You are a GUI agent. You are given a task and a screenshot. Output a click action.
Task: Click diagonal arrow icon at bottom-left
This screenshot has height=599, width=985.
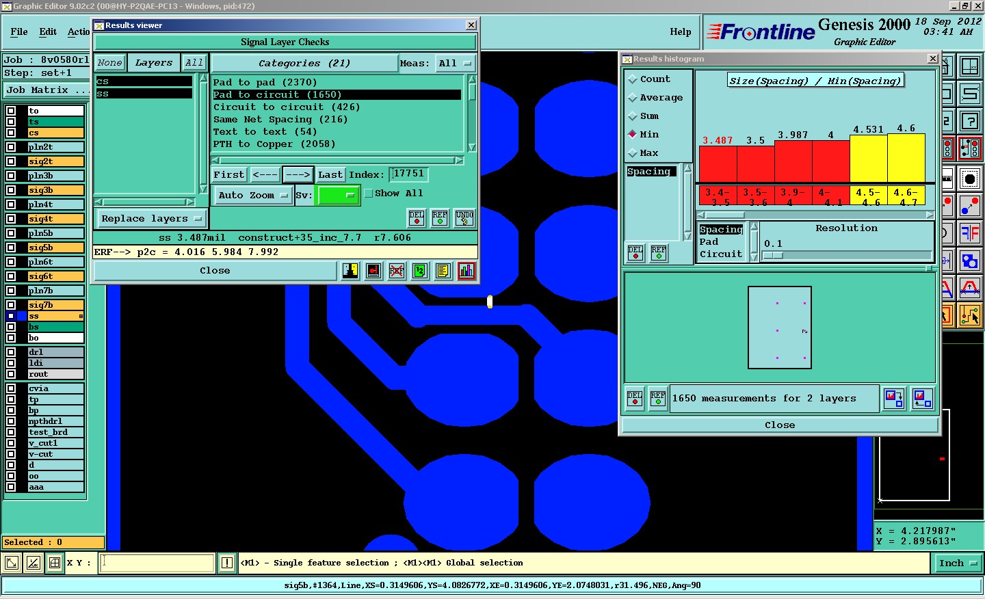(x=12, y=563)
